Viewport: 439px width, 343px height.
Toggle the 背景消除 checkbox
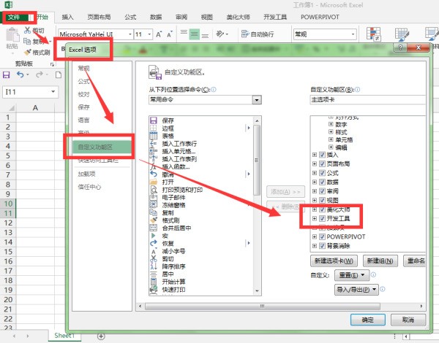click(322, 246)
